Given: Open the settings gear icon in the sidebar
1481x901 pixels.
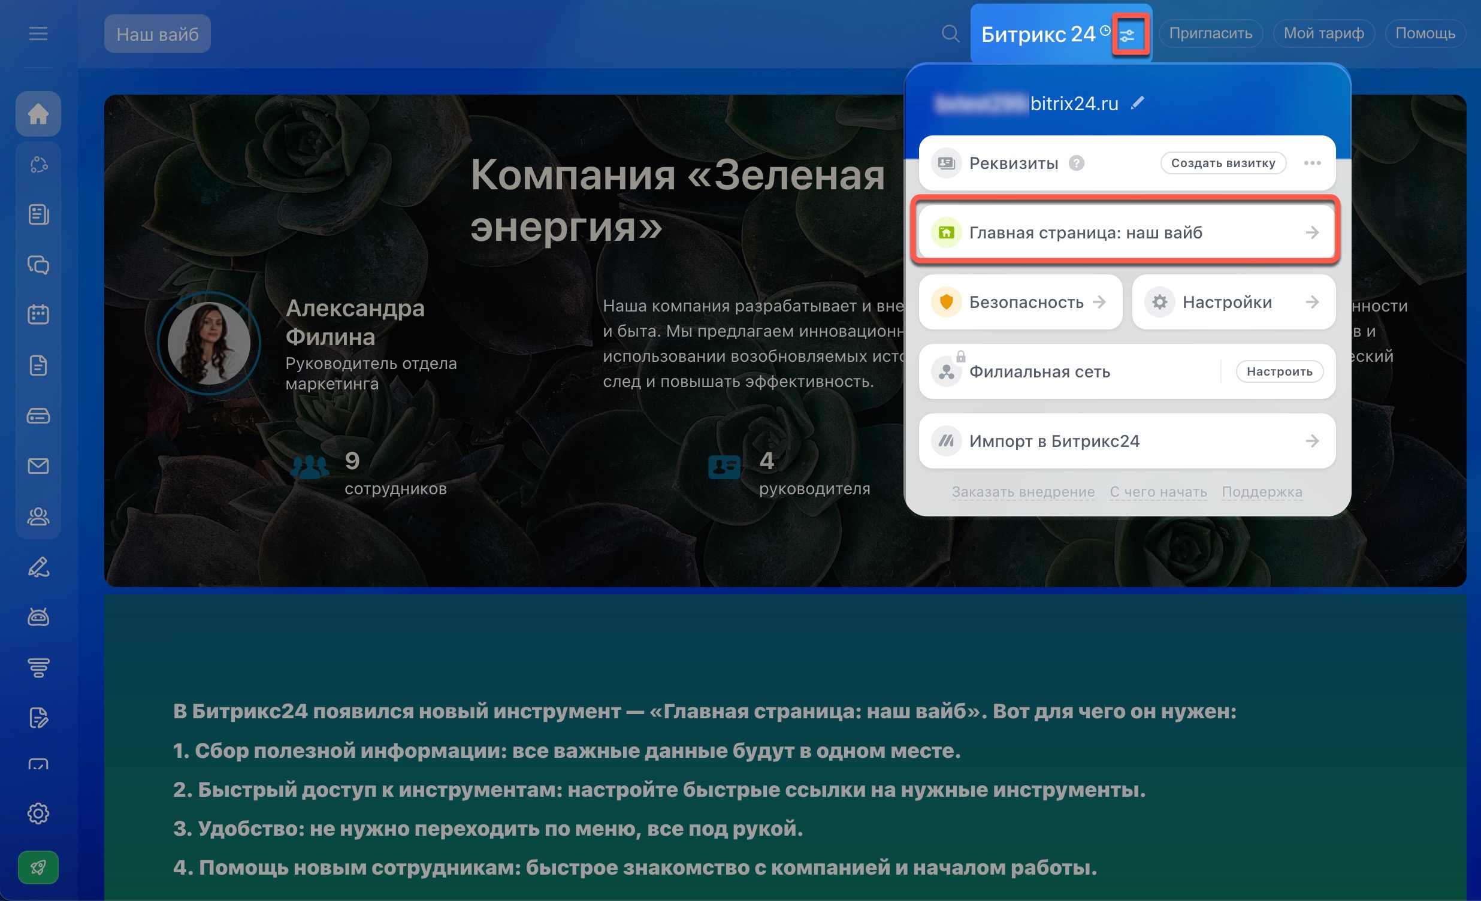Looking at the screenshot, I should point(38,814).
